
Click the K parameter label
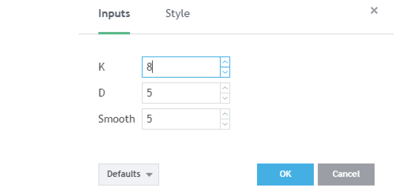coord(102,67)
